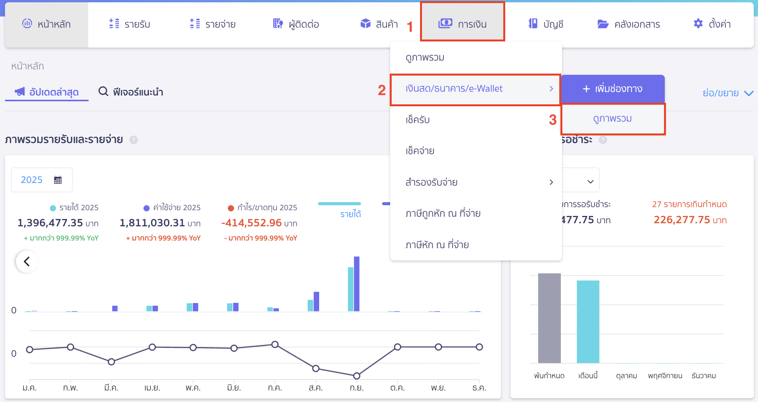Click the calendar icon in year picker

click(58, 180)
